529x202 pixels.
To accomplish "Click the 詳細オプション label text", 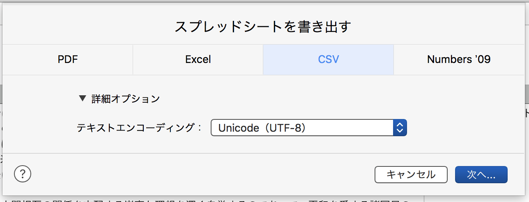I will pos(126,99).
